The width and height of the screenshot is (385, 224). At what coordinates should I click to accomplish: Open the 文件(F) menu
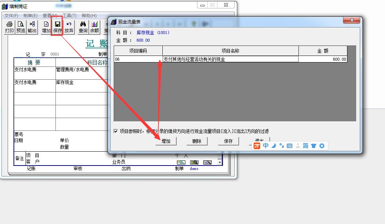click(x=11, y=16)
